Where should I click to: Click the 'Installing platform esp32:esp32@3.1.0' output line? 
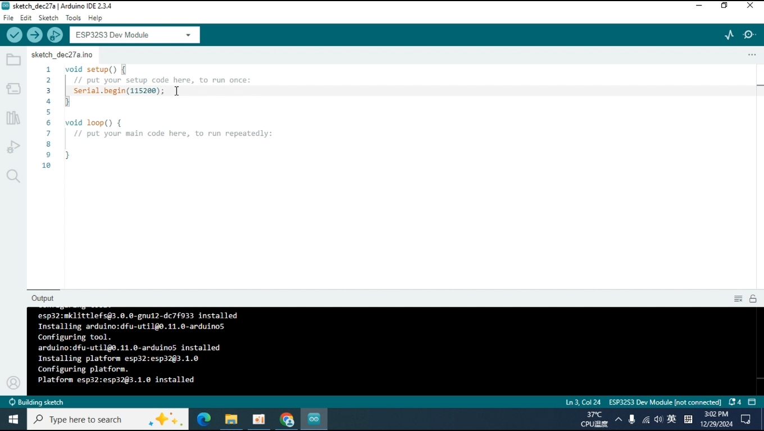point(118,358)
